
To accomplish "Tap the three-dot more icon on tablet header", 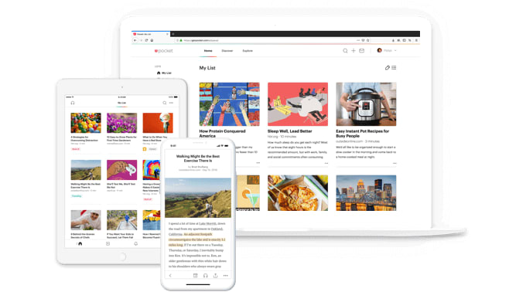I will 171,103.
